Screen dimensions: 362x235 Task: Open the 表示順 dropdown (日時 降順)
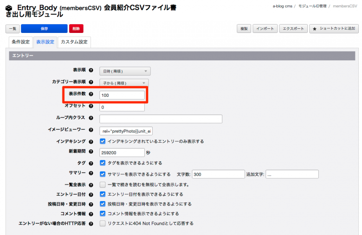(x=125, y=71)
